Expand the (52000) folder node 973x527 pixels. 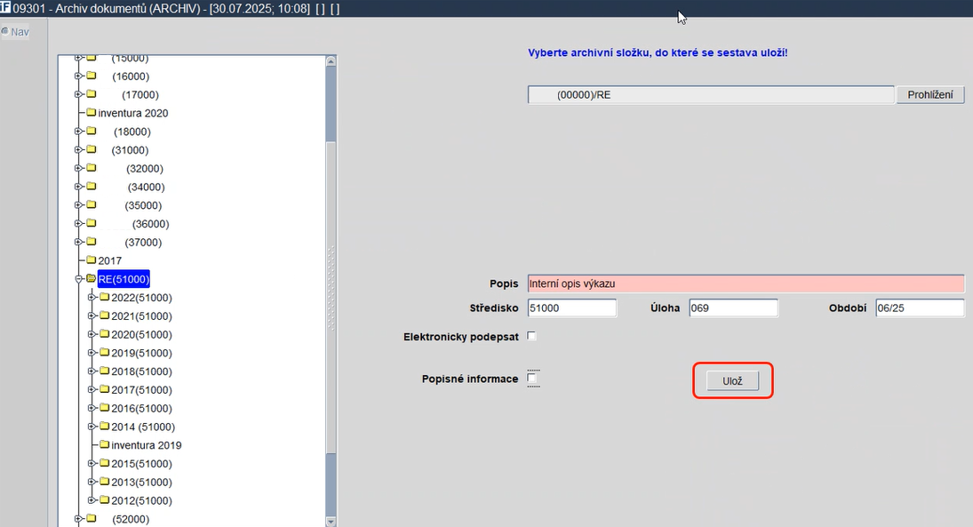coord(78,518)
